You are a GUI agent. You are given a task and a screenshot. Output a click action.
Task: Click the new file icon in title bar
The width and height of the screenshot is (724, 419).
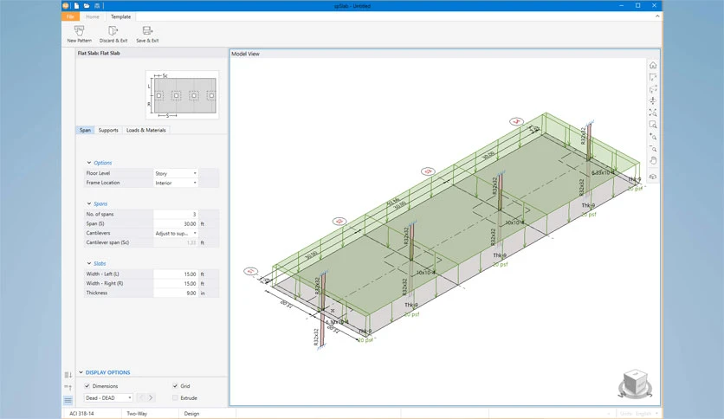(76, 6)
